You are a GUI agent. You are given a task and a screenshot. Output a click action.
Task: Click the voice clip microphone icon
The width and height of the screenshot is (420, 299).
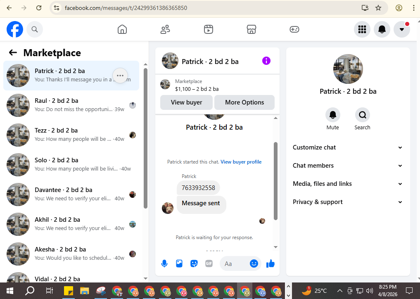click(164, 263)
